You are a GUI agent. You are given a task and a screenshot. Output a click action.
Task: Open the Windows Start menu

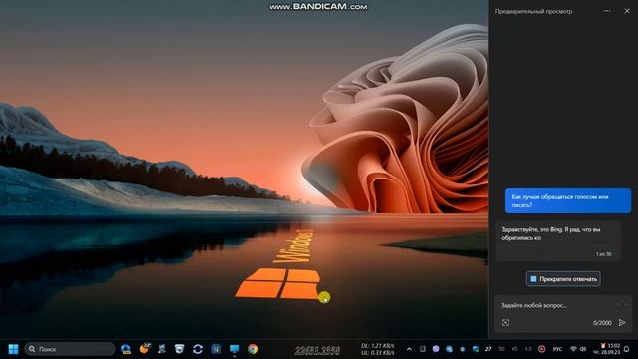pyautogui.click(x=13, y=349)
